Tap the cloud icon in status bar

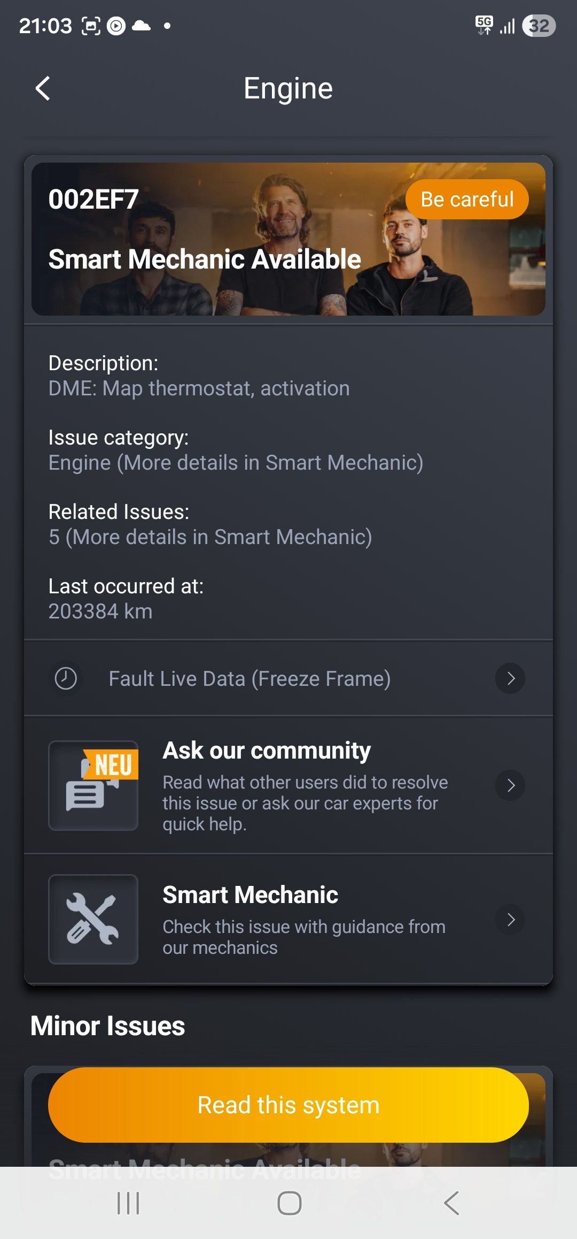point(141,26)
